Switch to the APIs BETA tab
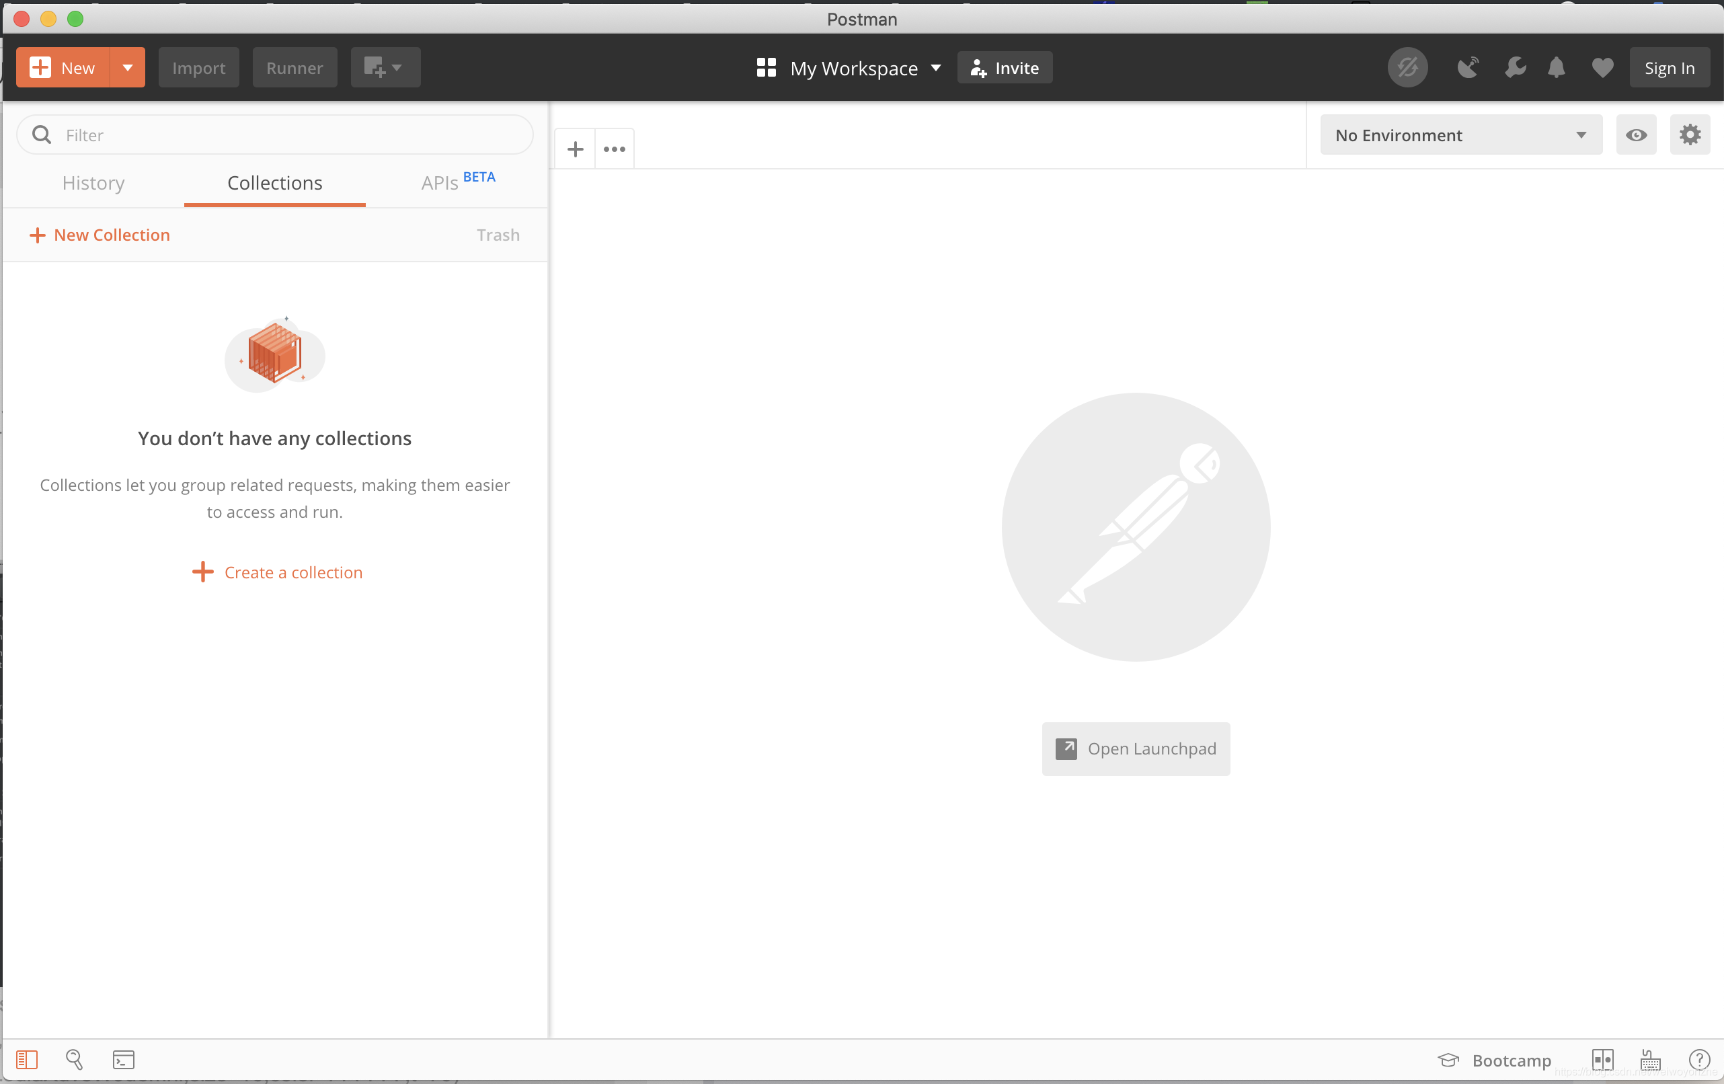Image resolution: width=1724 pixels, height=1084 pixels. pyautogui.click(x=457, y=181)
